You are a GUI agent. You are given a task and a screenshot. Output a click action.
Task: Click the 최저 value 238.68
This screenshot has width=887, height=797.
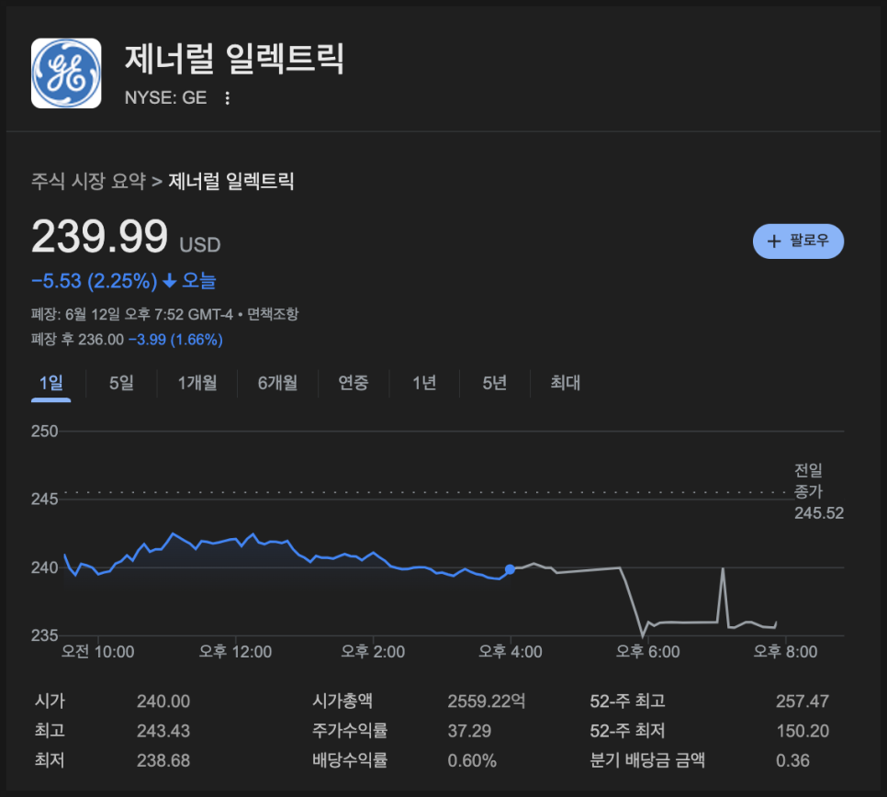coord(163,760)
